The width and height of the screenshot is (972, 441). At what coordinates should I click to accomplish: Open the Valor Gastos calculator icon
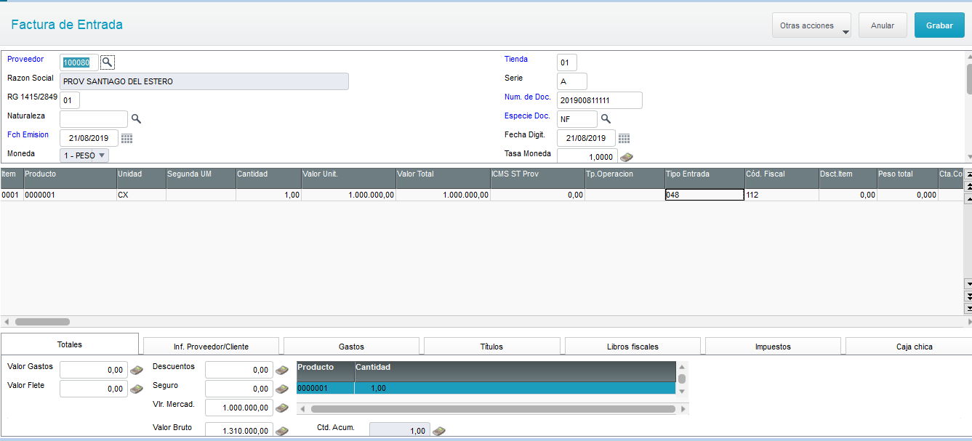coord(137,371)
